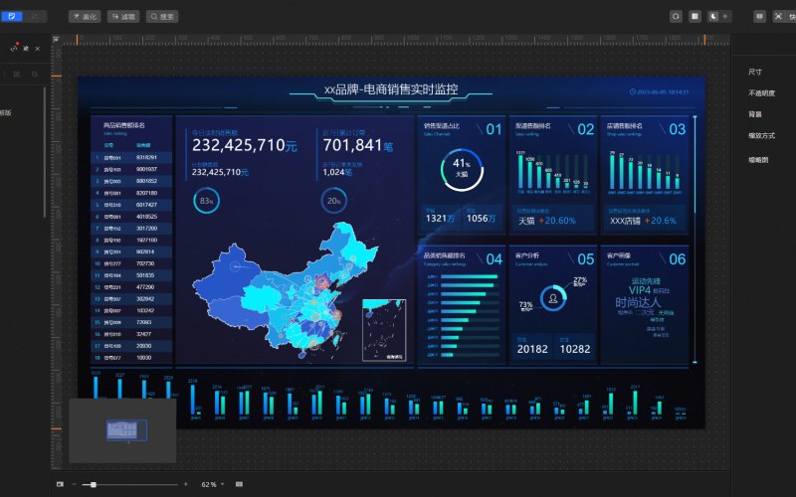Click the group icon in left panel toolbar
Viewport: 796px width, 497px height.
tap(17, 74)
